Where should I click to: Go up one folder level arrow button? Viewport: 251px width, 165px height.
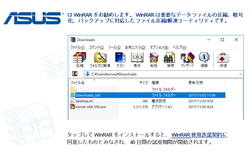tap(75, 74)
